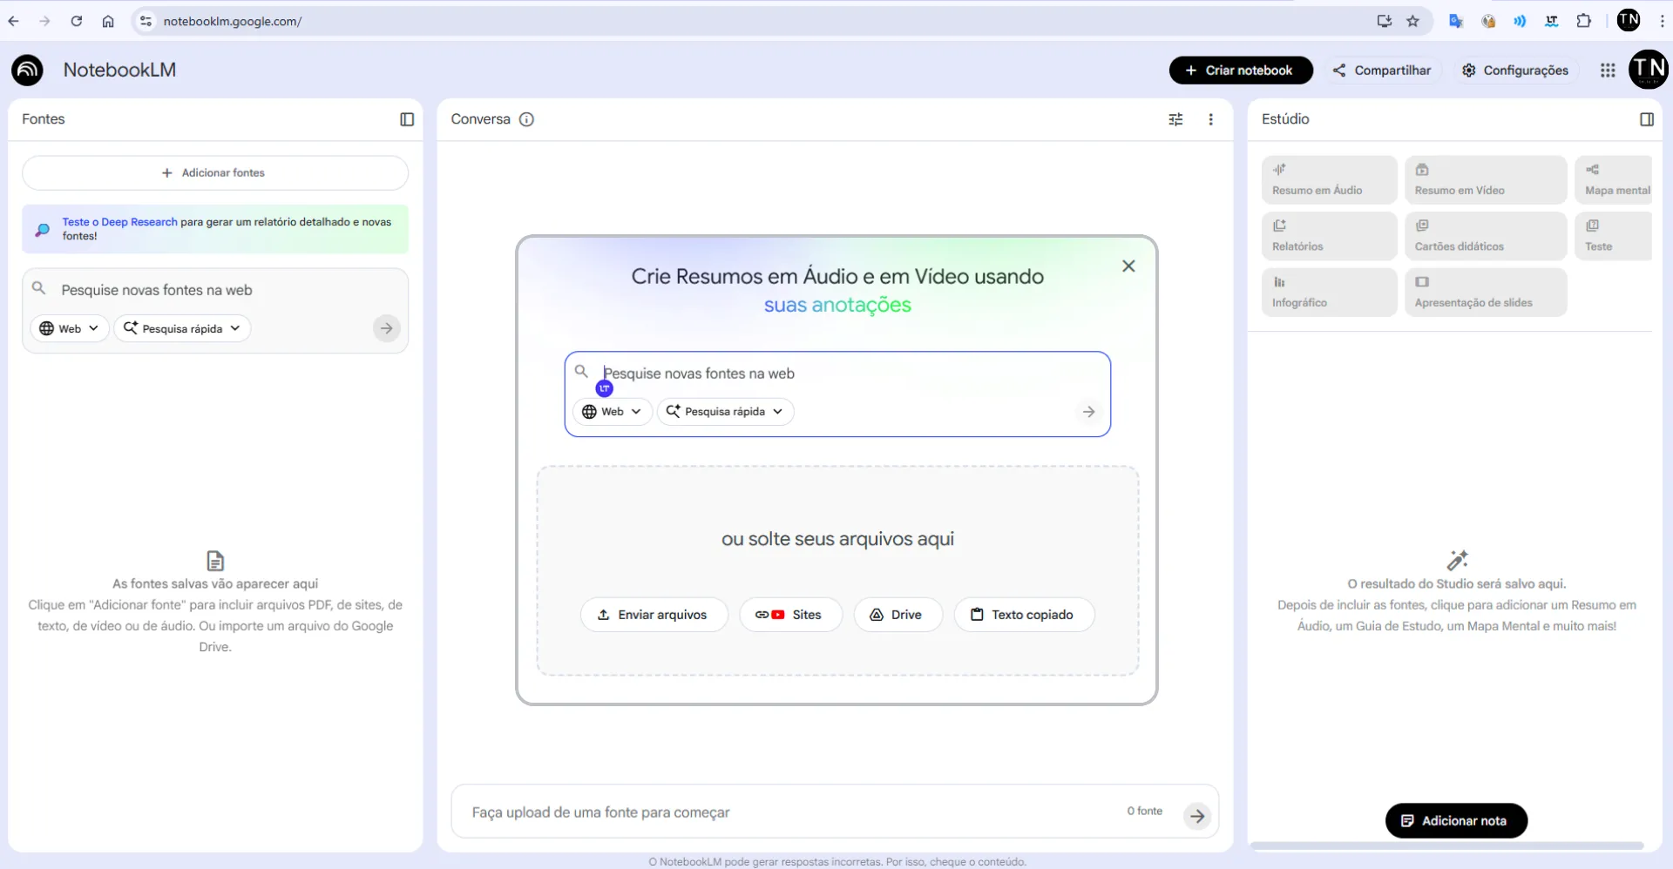This screenshot has width=1673, height=869.
Task: Expand the Web dropdown in the dialog
Action: click(x=612, y=412)
